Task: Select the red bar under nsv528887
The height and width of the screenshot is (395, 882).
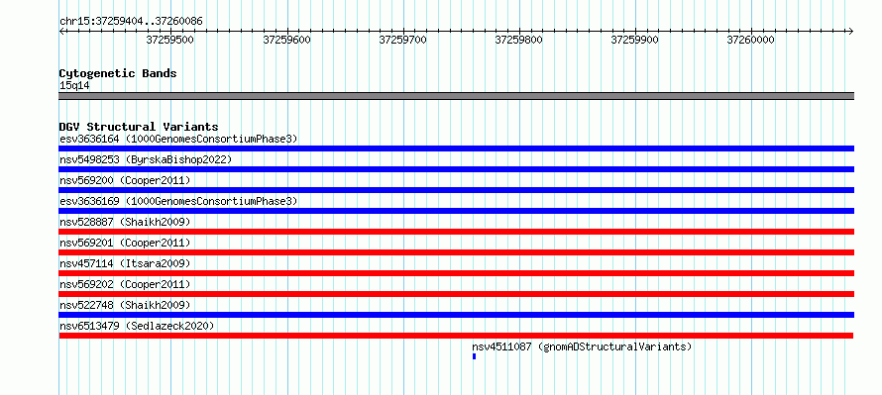Action: (x=456, y=232)
